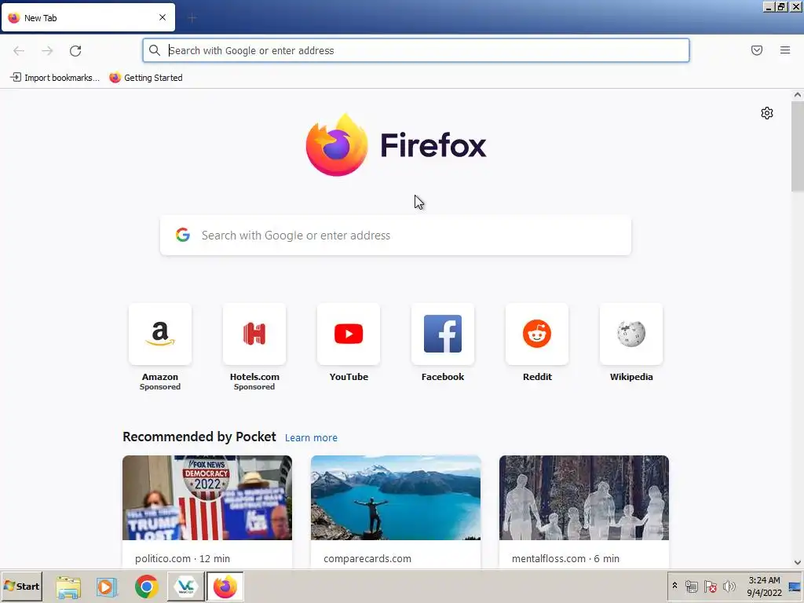Image resolution: width=804 pixels, height=603 pixels.
Task: Select the New Tab tab
Action: pyautogui.click(x=88, y=17)
